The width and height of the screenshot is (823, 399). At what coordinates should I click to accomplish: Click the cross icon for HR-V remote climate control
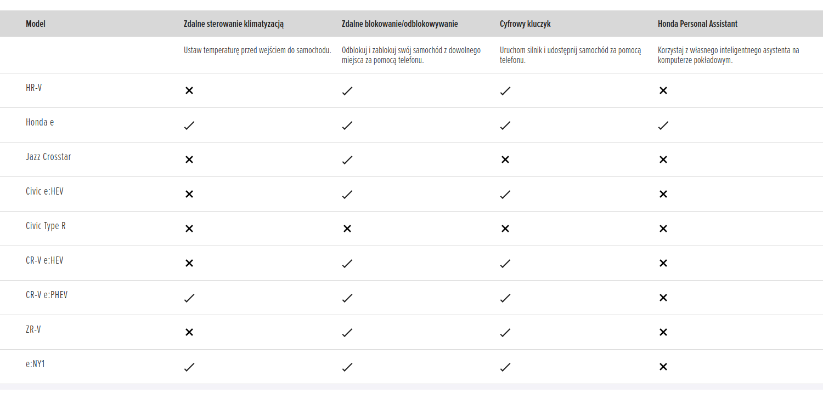click(189, 90)
